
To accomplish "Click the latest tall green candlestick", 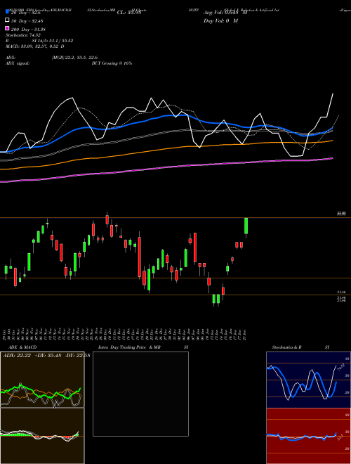I will pos(246,226).
